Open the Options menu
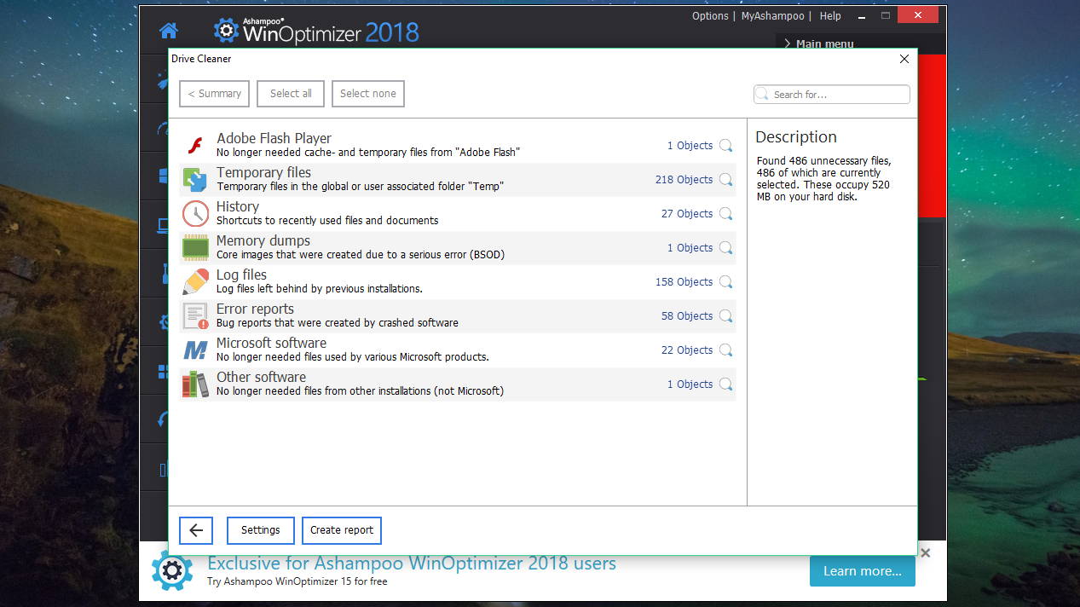Image resolution: width=1080 pixels, height=607 pixels. point(710,16)
